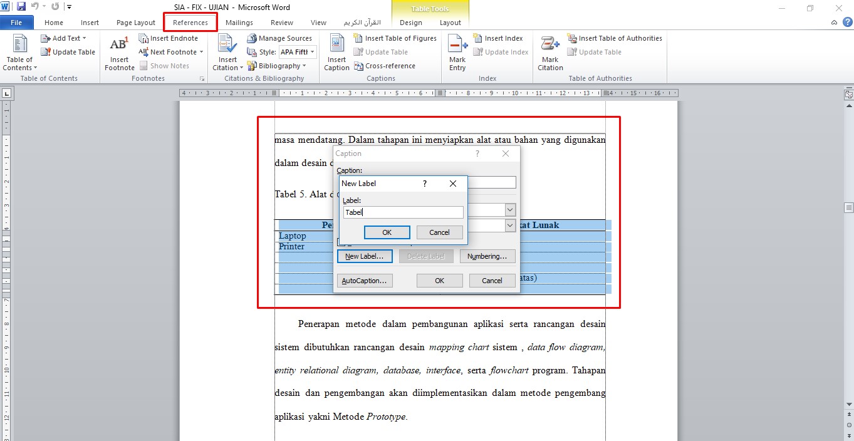
Task: Click the Label text field containing Tabel
Action: click(x=402, y=212)
